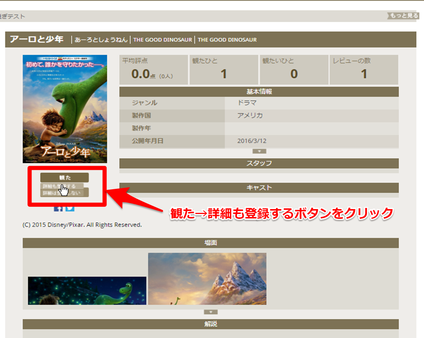Viewport: 424px width, 338px height.
Task: Click the Facebook share icon
Action: coord(58,208)
